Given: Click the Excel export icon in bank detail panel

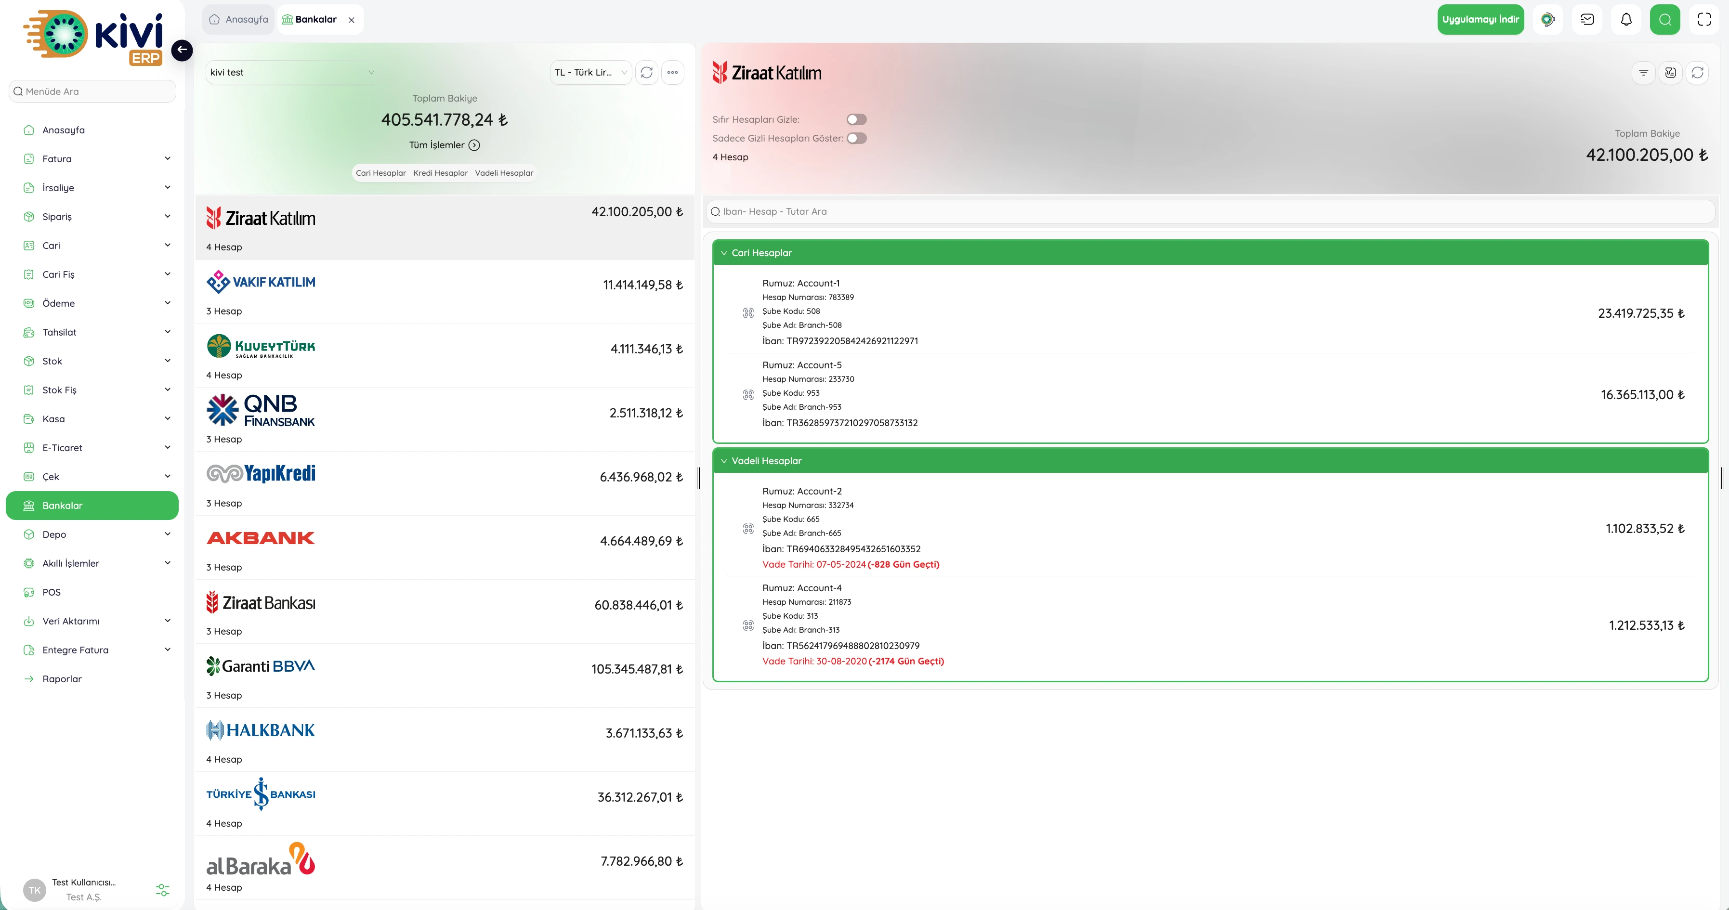Looking at the screenshot, I should (1670, 73).
